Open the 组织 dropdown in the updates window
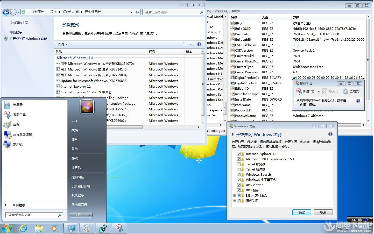Image resolution: width=374 pixels, height=234 pixels. [x=62, y=44]
